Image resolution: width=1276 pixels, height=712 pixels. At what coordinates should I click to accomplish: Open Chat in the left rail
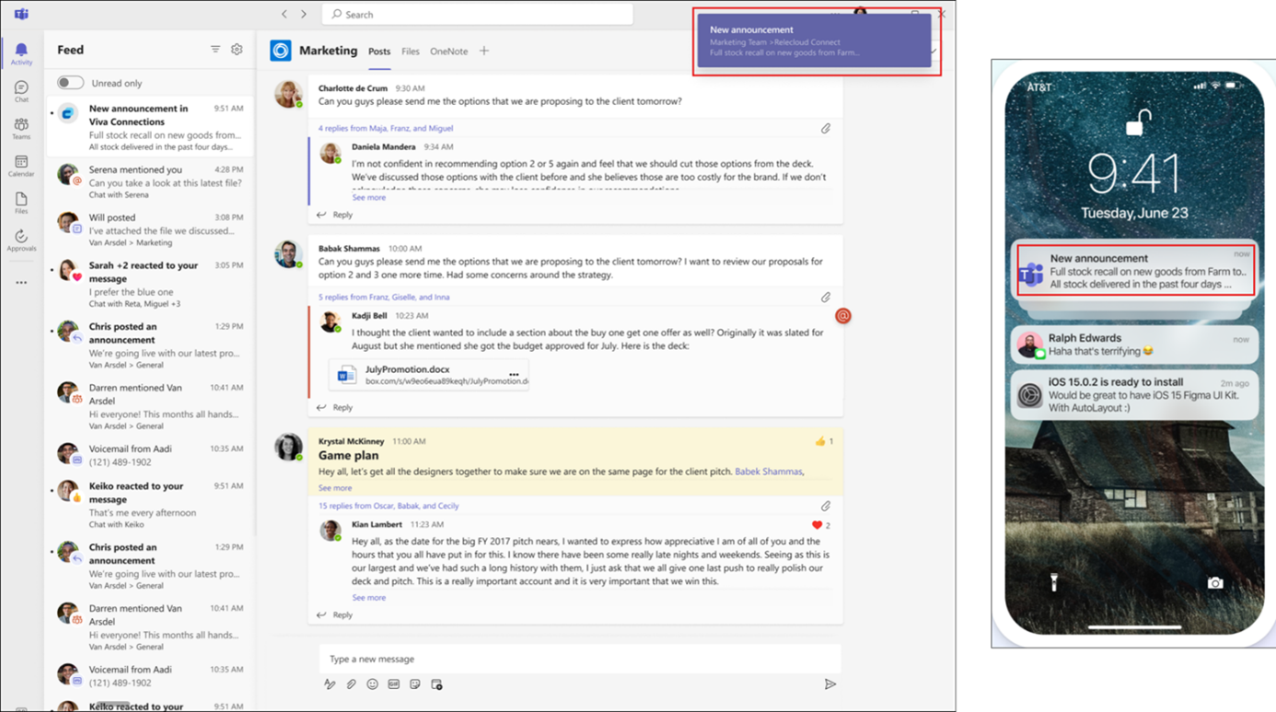click(21, 91)
